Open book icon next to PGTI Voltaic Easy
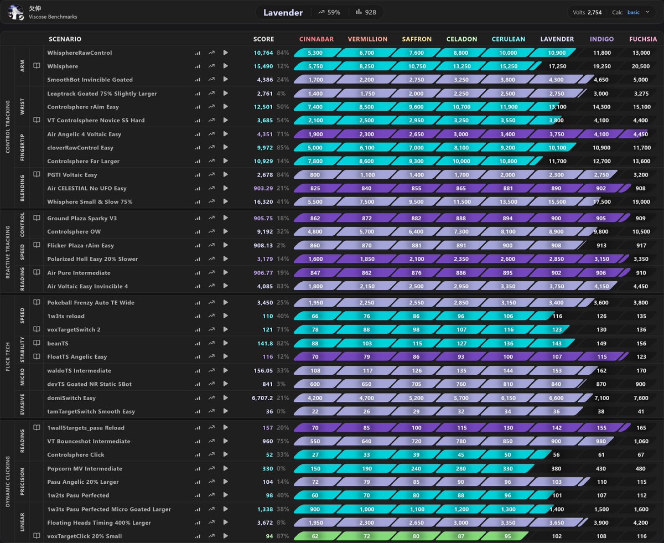The height and width of the screenshot is (543, 664). (37, 174)
